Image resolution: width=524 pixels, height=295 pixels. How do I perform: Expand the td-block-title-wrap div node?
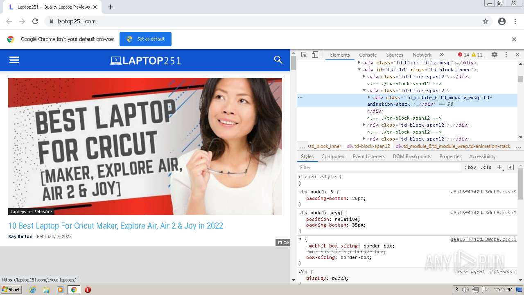[x=359, y=63]
